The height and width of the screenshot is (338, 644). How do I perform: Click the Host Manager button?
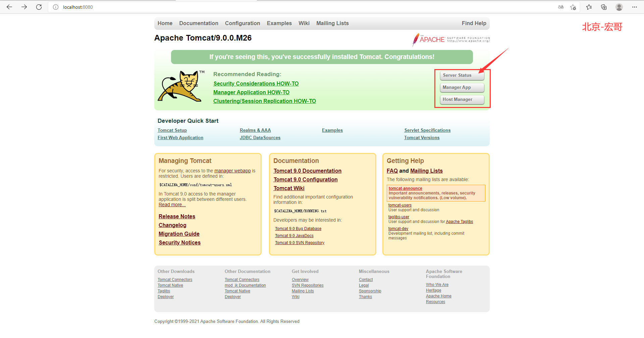(462, 100)
